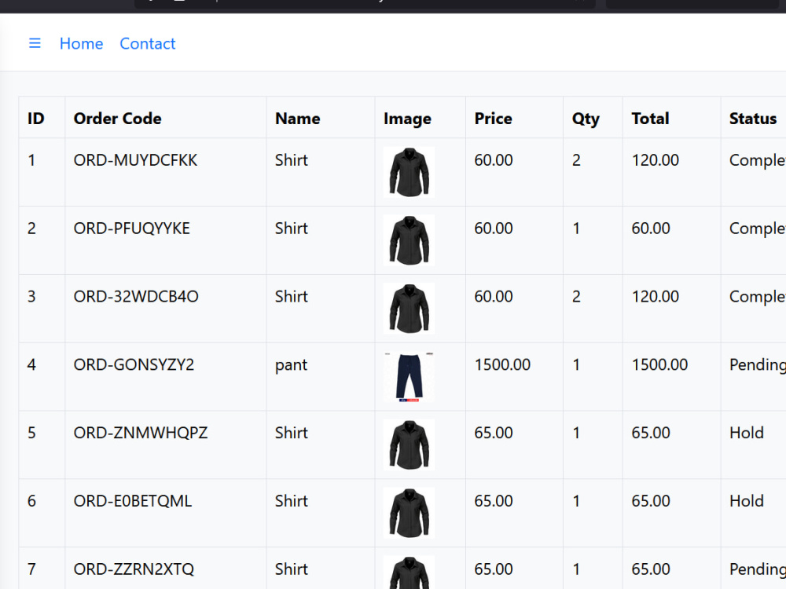Open the Home link
This screenshot has height=589, width=786.
tap(81, 43)
